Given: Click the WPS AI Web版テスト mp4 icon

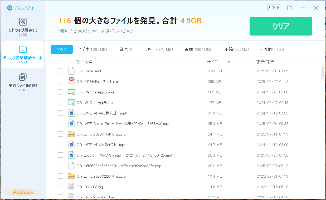Looking at the screenshot, I should click(x=71, y=113).
